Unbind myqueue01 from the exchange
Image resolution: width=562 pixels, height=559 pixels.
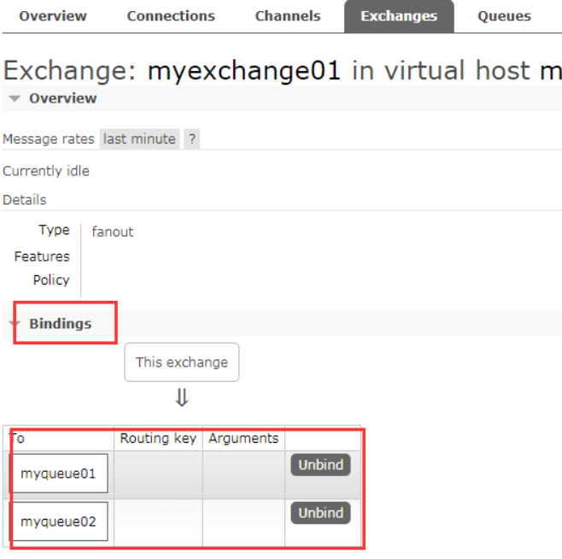click(320, 465)
